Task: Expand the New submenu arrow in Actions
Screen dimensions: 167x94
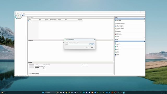Action: pos(145,22)
